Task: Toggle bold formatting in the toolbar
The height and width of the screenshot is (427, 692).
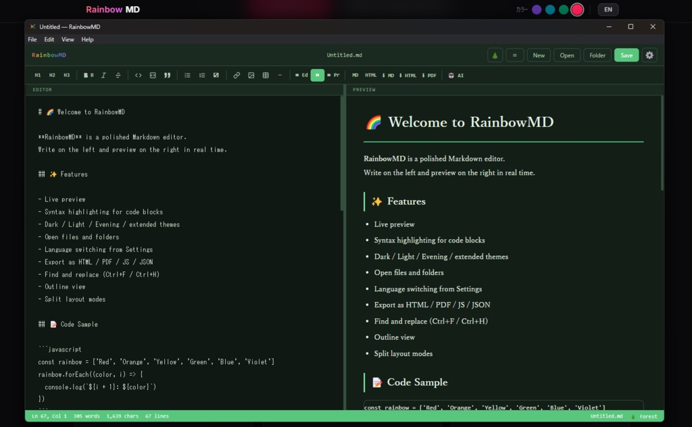Action: (89, 75)
